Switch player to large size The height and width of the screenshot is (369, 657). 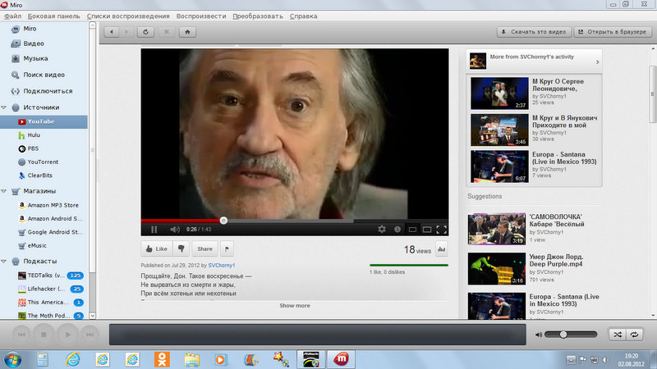tap(426, 230)
